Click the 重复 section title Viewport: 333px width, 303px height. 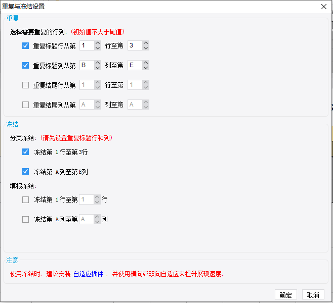click(x=12, y=19)
